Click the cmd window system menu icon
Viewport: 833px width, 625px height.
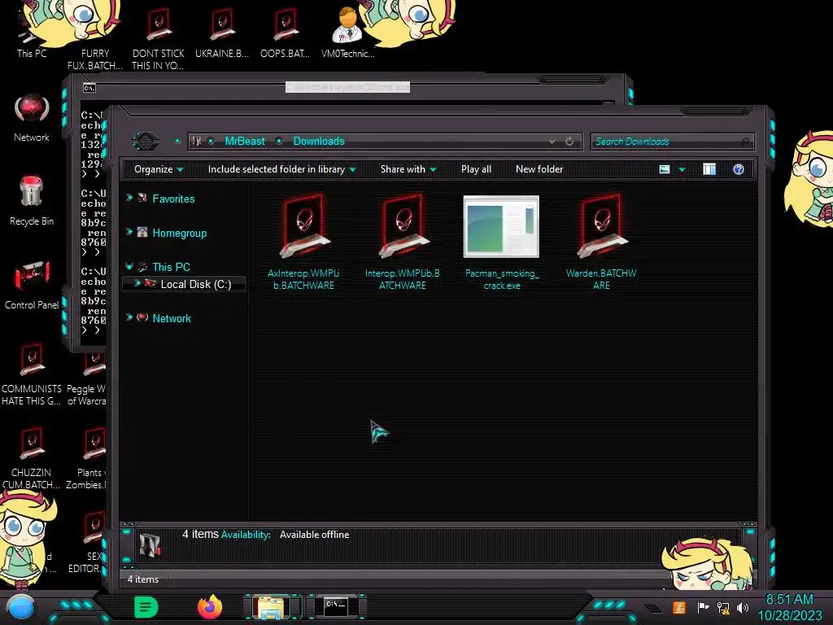coord(89,88)
